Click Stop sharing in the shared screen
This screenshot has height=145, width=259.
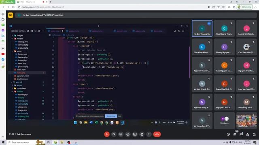click(x=111, y=116)
